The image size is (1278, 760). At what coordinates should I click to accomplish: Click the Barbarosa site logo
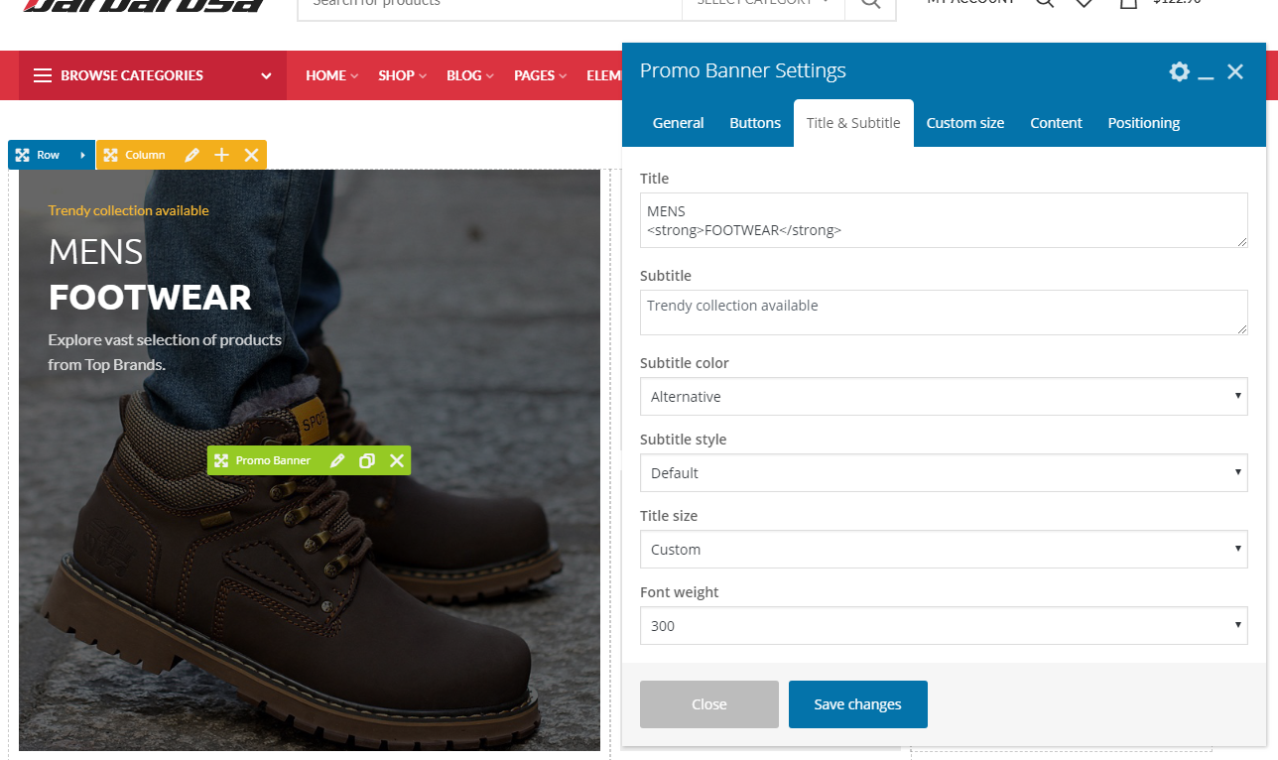point(143,4)
